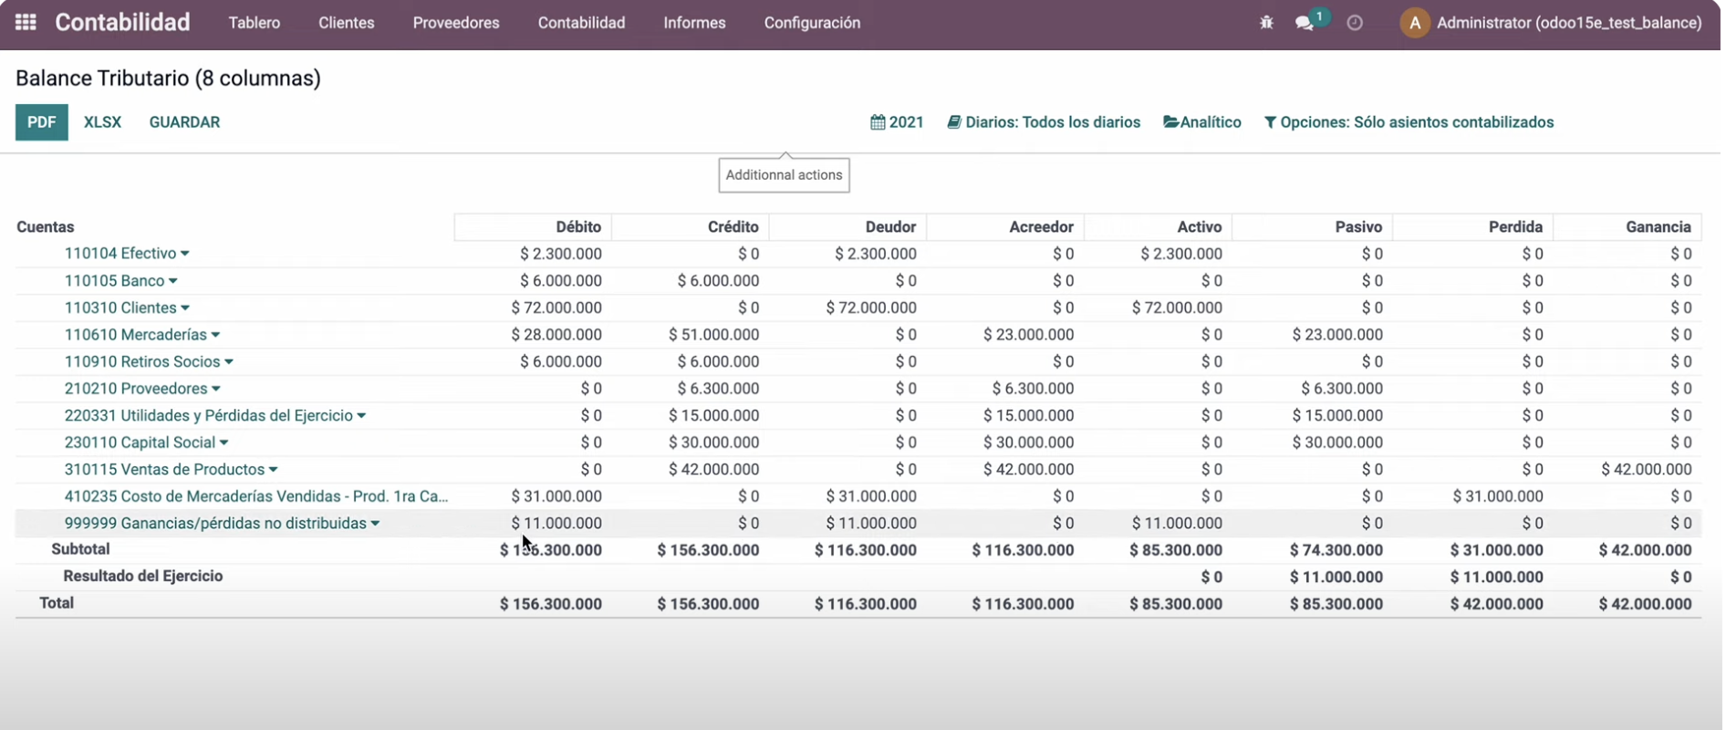Open the Analítico folder filter
This screenshot has width=1726, height=730.
pos(1201,122)
